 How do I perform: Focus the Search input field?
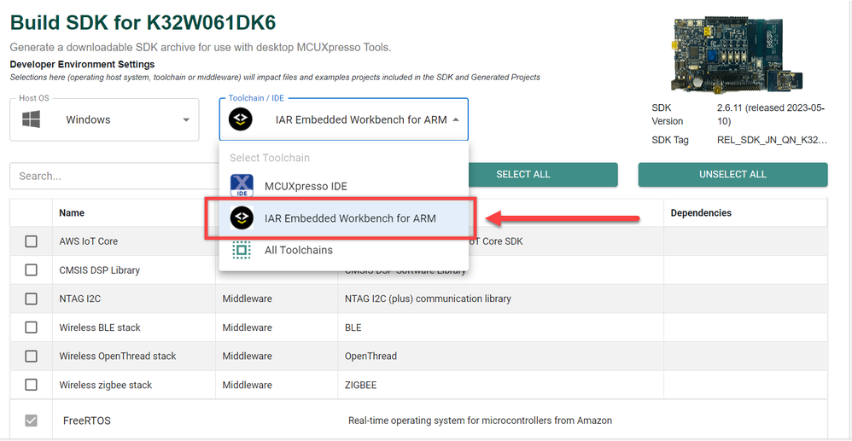click(111, 176)
